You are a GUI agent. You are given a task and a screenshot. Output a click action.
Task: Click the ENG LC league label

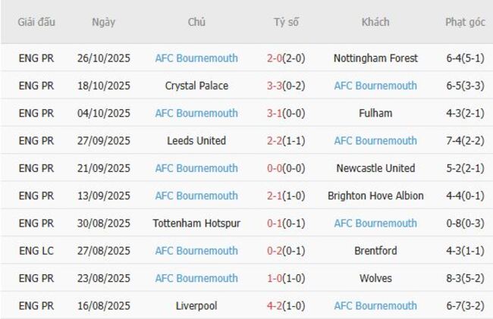pyautogui.click(x=36, y=251)
